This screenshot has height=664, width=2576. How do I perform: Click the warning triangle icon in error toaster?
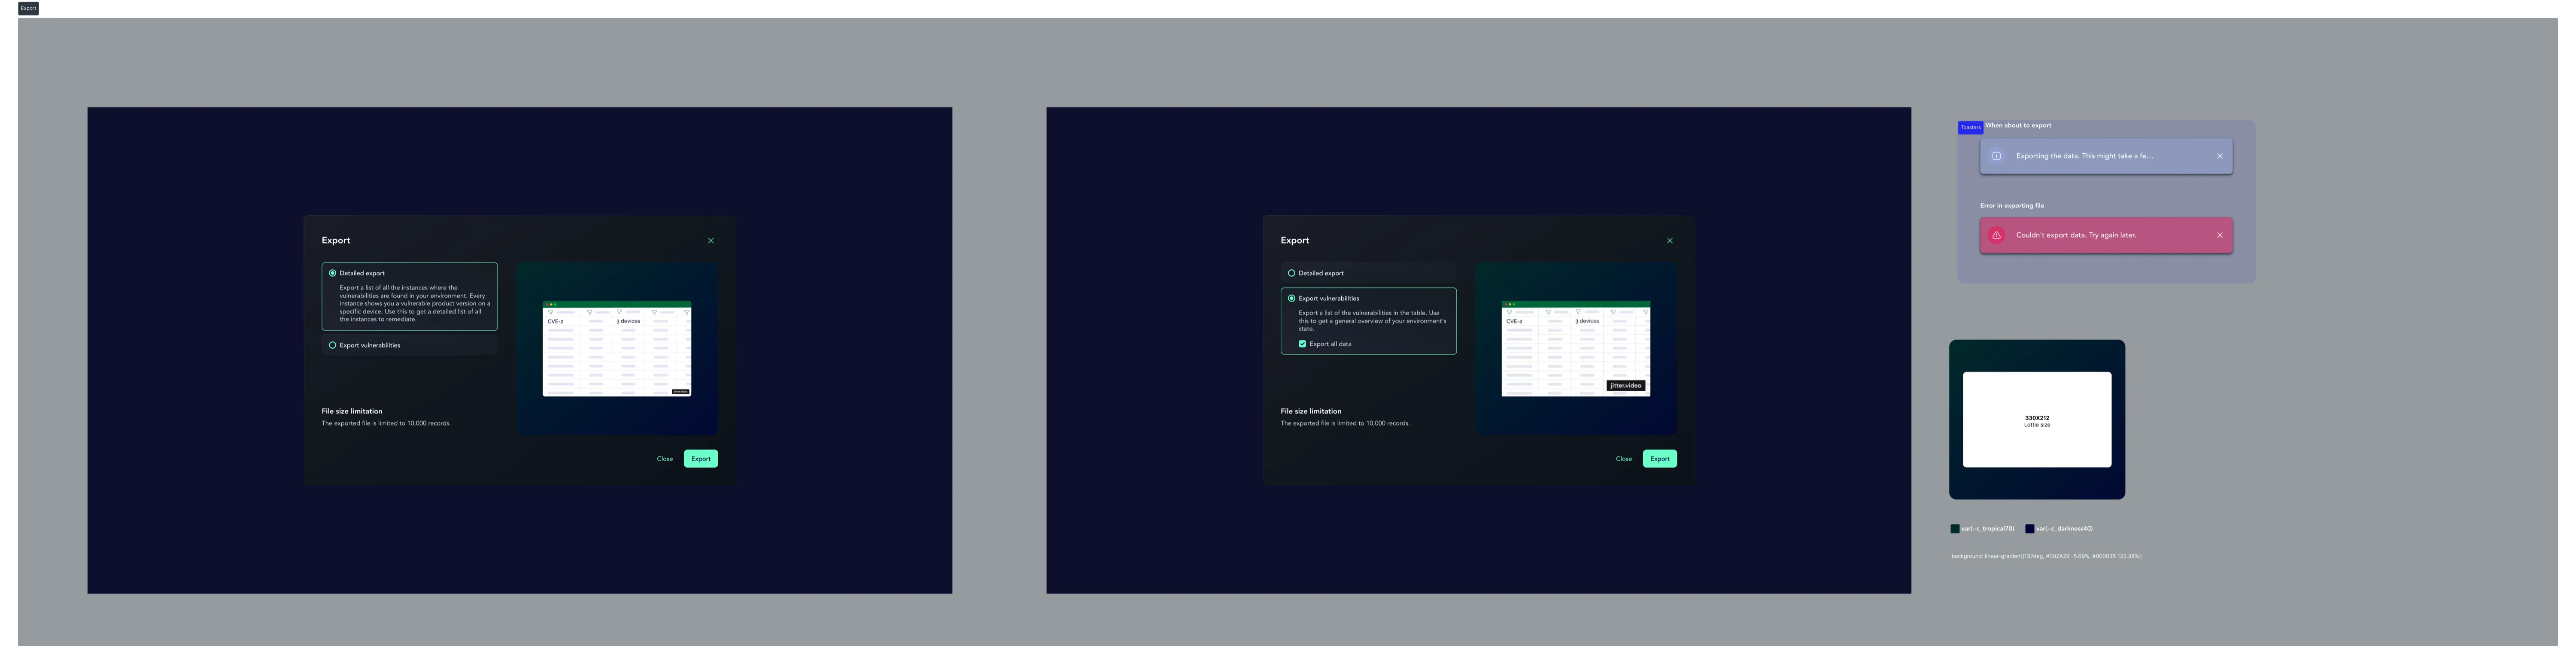point(1997,236)
